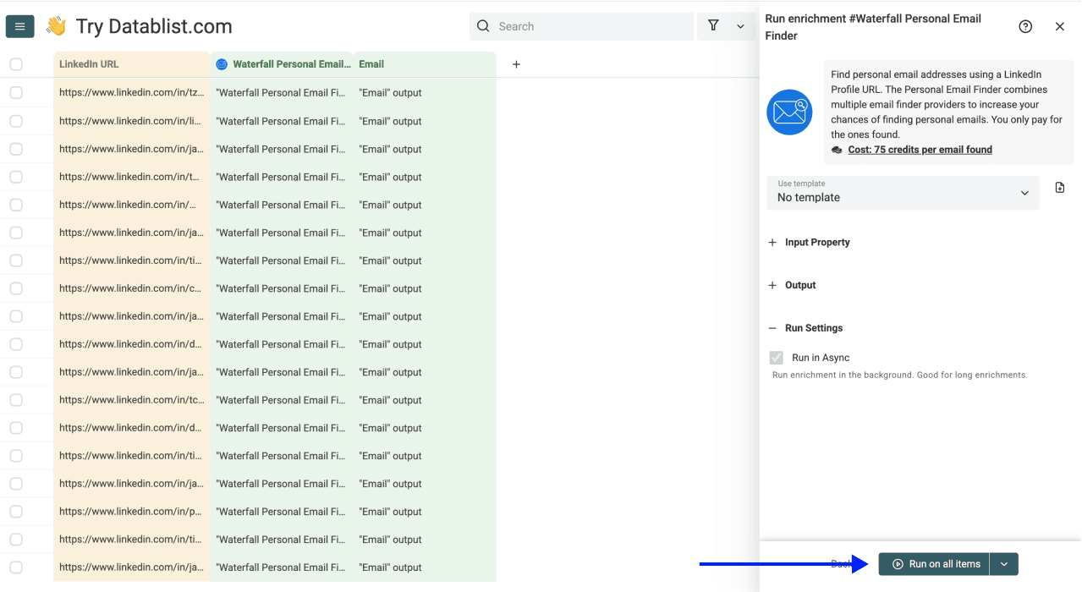Click the magnifying glass search icon
This screenshot has height=592, width=1082.
(482, 26)
